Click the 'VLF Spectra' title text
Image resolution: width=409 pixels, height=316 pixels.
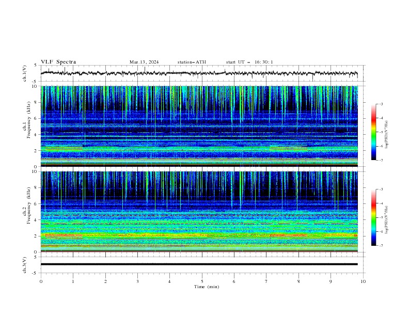pyautogui.click(x=58, y=62)
